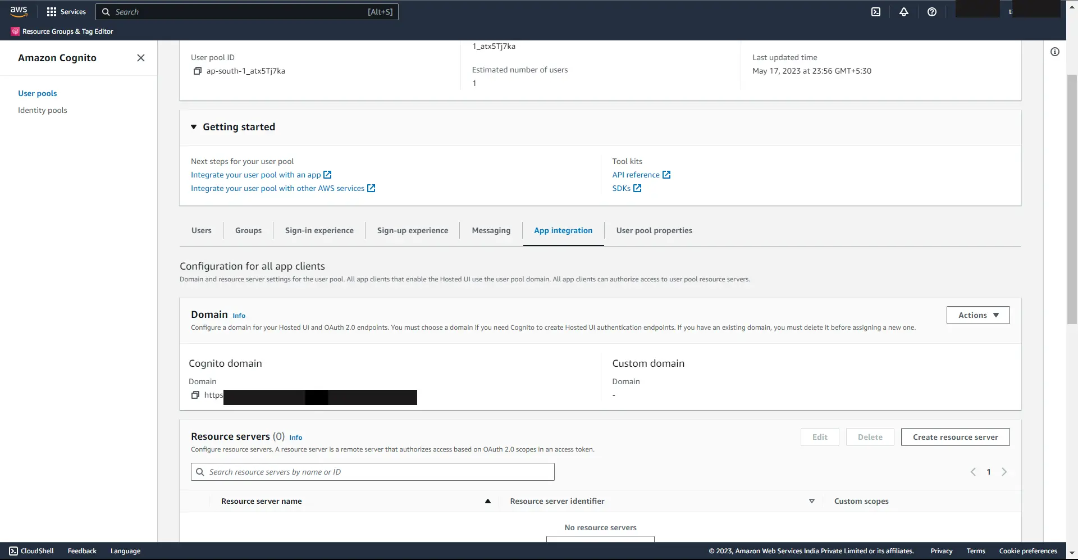Go to previous page of resource servers
Screen dimensions: 1078x560
point(973,472)
